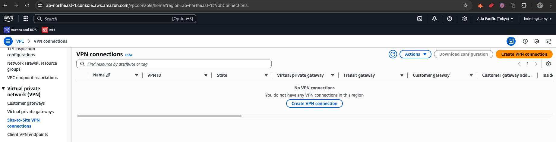This screenshot has width=556, height=142.
Task: Bookmark this page with star icon
Action: tap(465, 5)
